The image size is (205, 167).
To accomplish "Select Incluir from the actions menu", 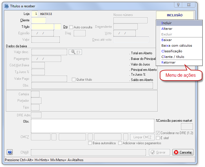I will 179,23.
